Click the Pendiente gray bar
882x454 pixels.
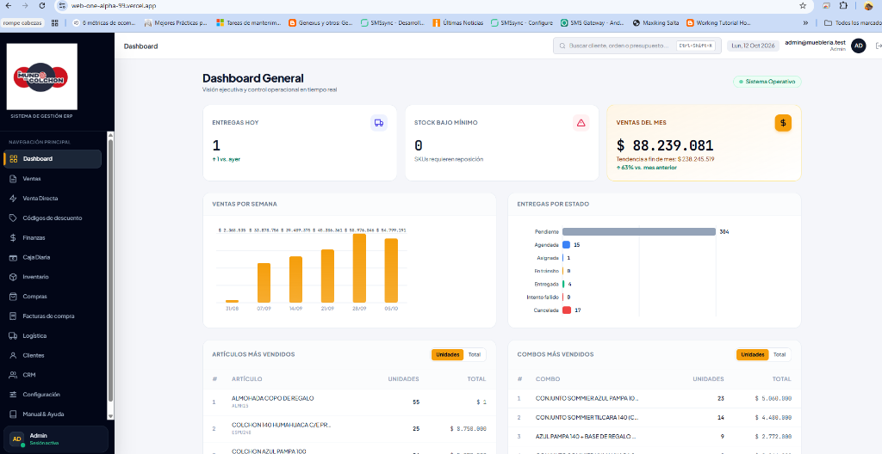coord(638,231)
